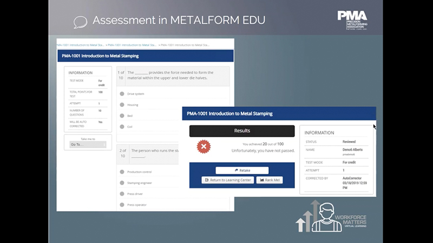433x243 pixels.
Task: Select 'Production control' answer option
Action: pyautogui.click(x=122, y=172)
